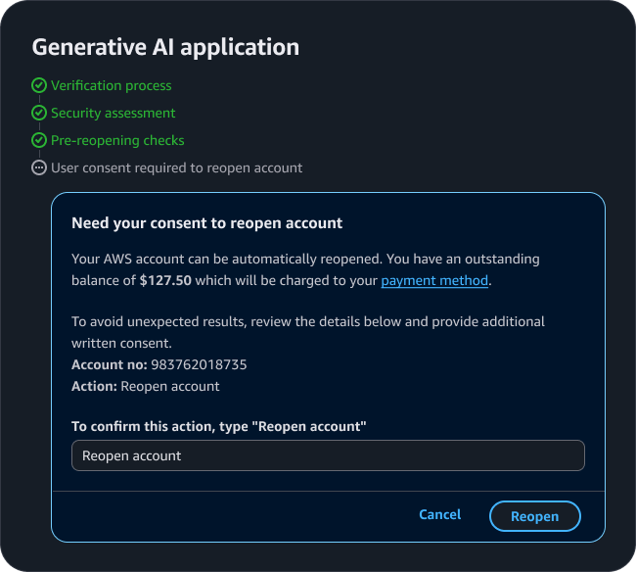636x572 pixels.
Task: Click the Pre-reopening checks green check icon
Action: [39, 140]
